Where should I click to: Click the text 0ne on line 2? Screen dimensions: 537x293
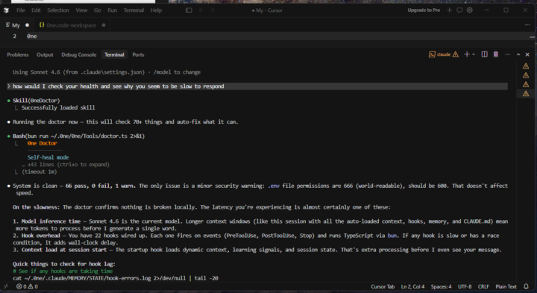(x=32, y=37)
